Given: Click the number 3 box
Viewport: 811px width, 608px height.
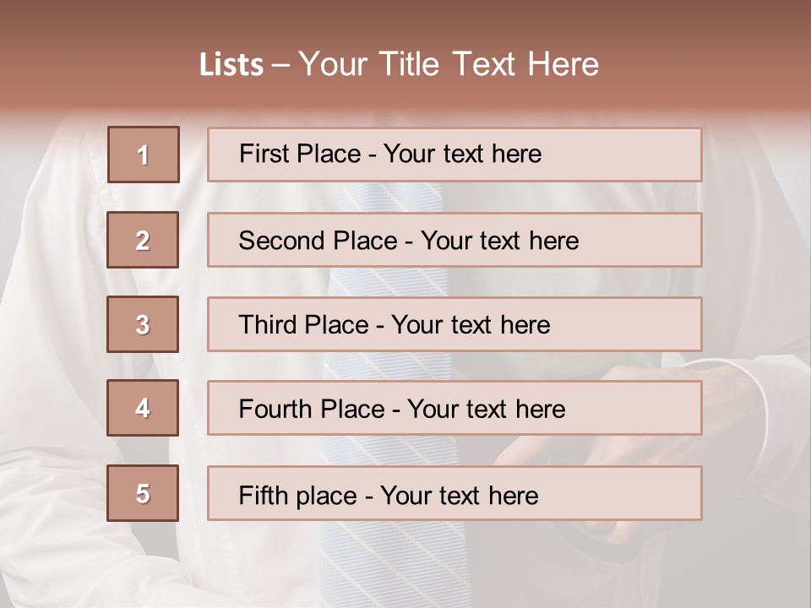Looking at the screenshot, I should pos(143,324).
